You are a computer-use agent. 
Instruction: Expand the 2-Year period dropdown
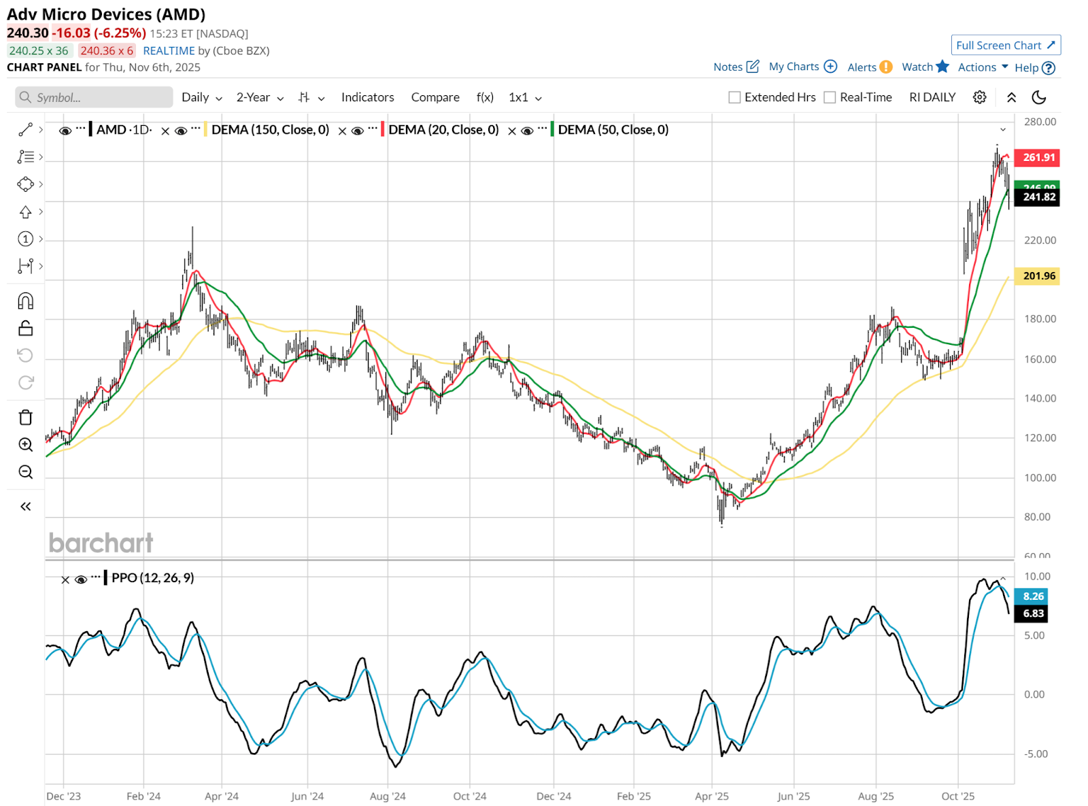coord(260,97)
